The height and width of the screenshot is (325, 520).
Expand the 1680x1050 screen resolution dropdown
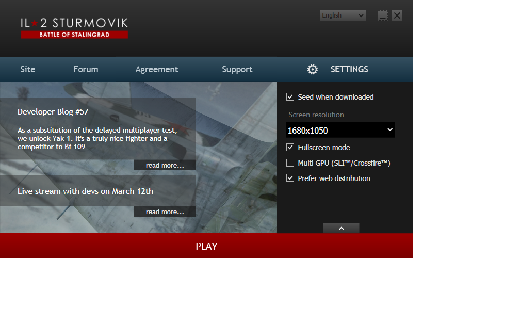(340, 131)
